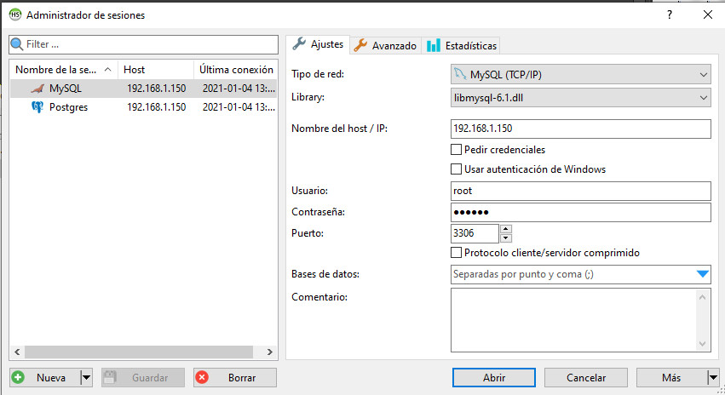Viewport: 725px width, 395px height.
Task: Close the Administrador de sesiones dialog
Action: point(707,14)
